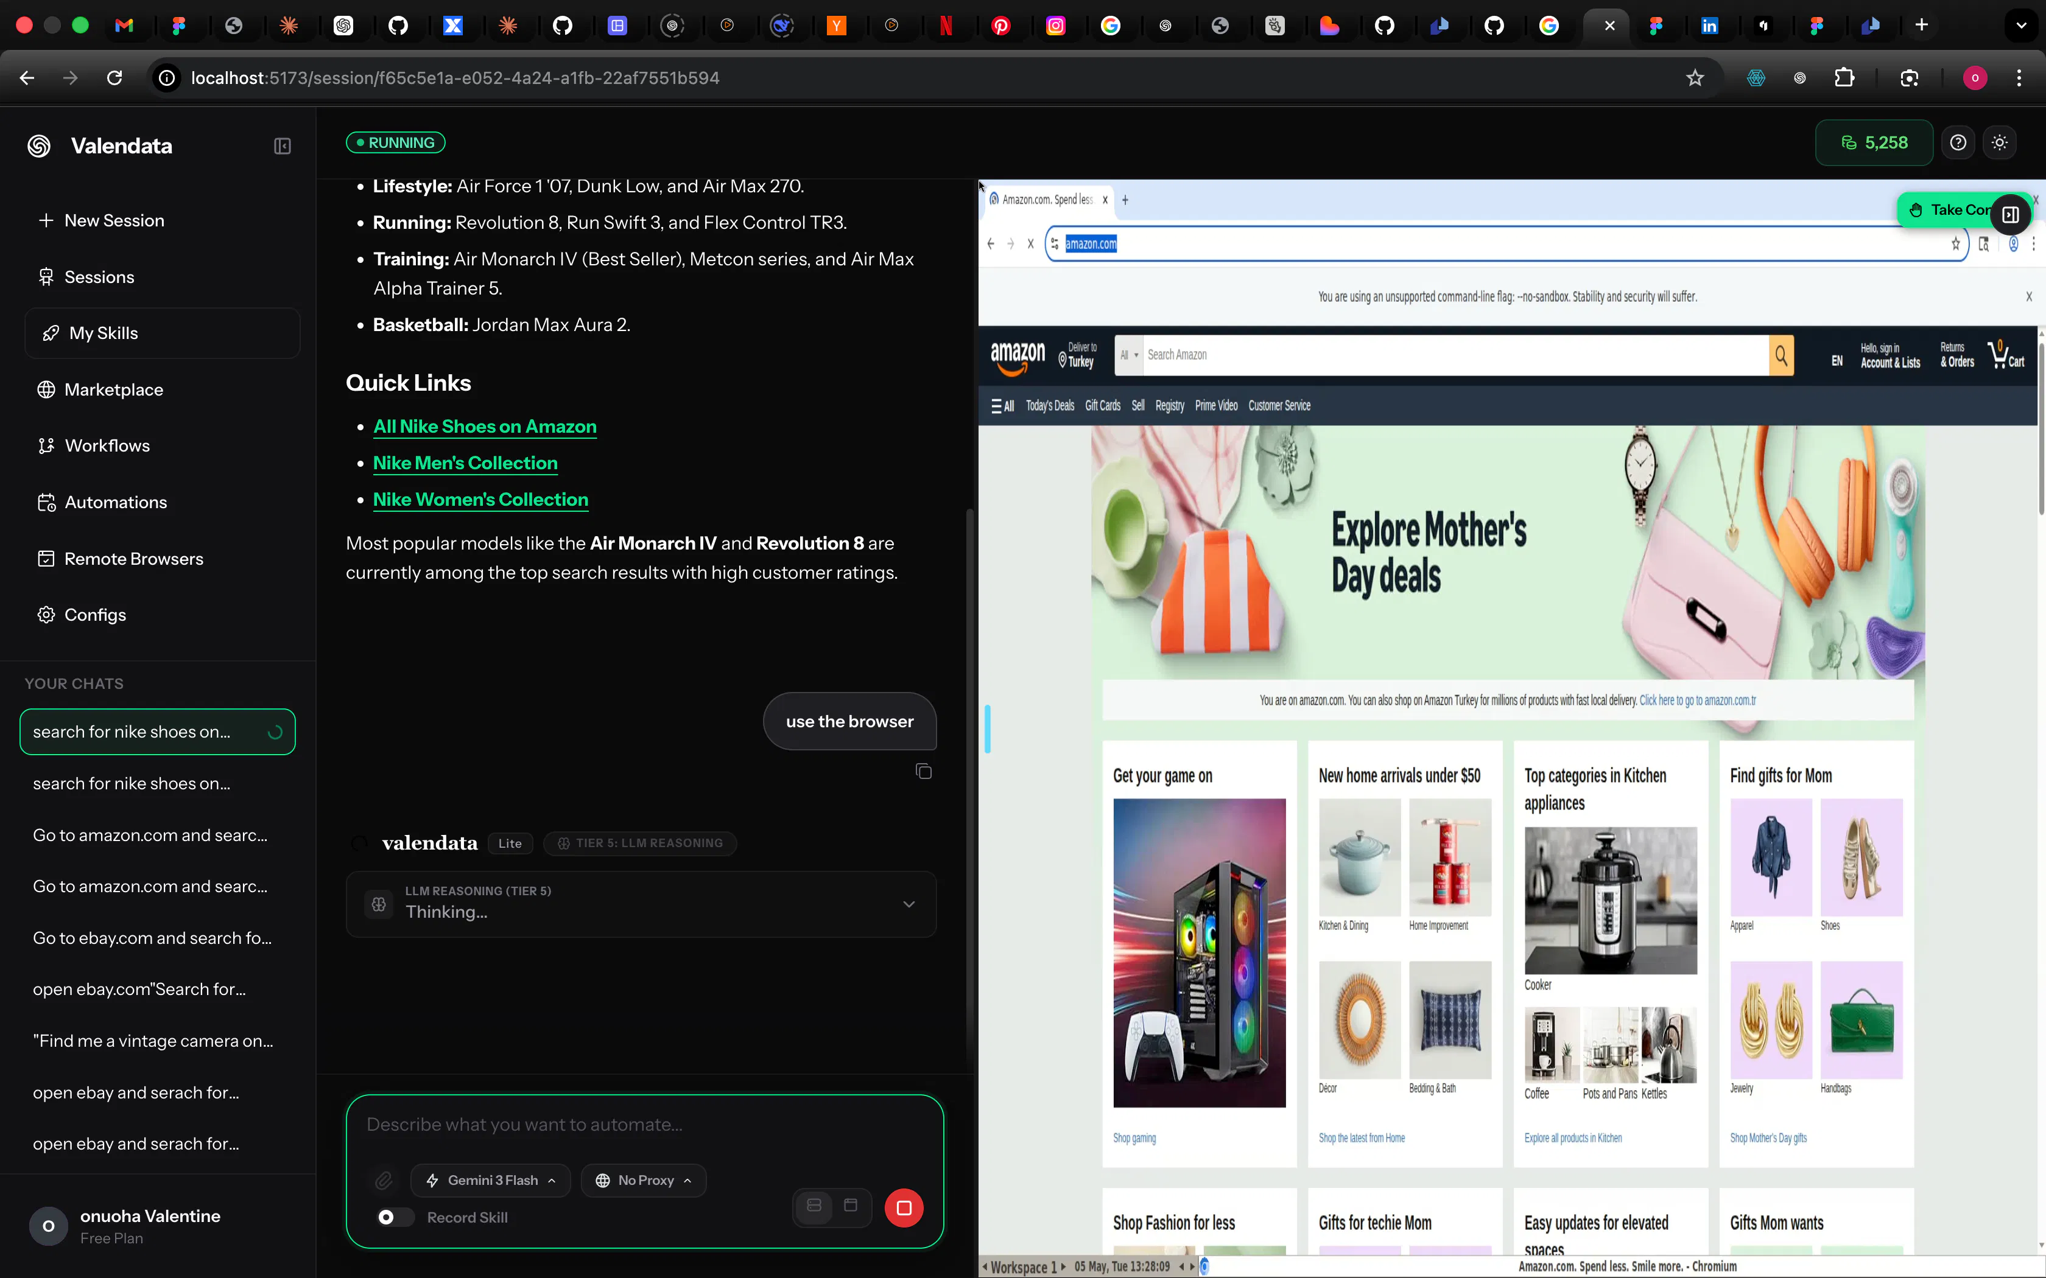Click the Search Amazon field
Image resolution: width=2046 pixels, height=1278 pixels.
[x=1455, y=356]
